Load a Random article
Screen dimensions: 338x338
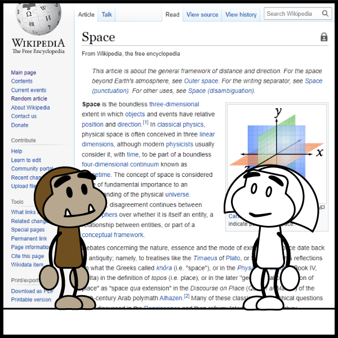pyautogui.click(x=29, y=99)
